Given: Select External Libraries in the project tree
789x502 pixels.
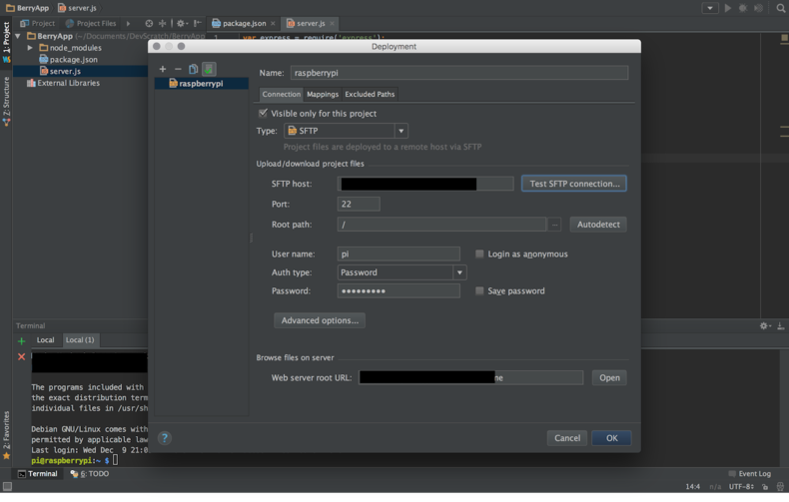Looking at the screenshot, I should [x=69, y=83].
